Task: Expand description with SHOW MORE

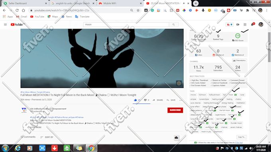Action: (36, 127)
